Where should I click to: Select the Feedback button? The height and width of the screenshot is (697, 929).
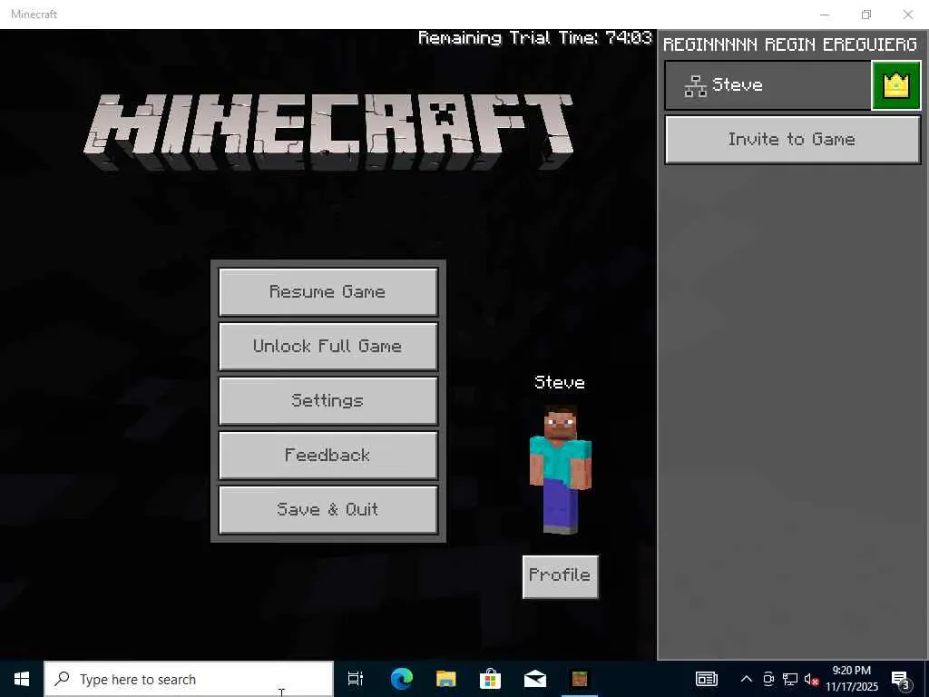328,456
